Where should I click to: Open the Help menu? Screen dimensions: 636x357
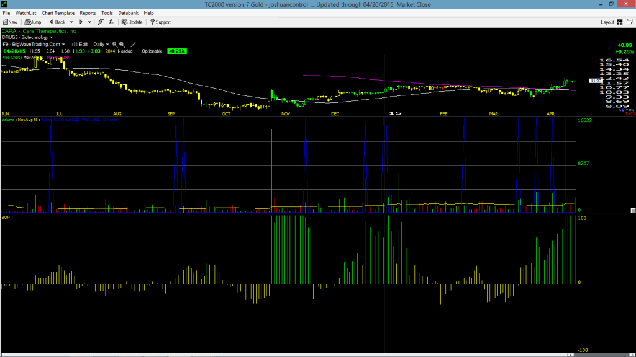coord(149,13)
